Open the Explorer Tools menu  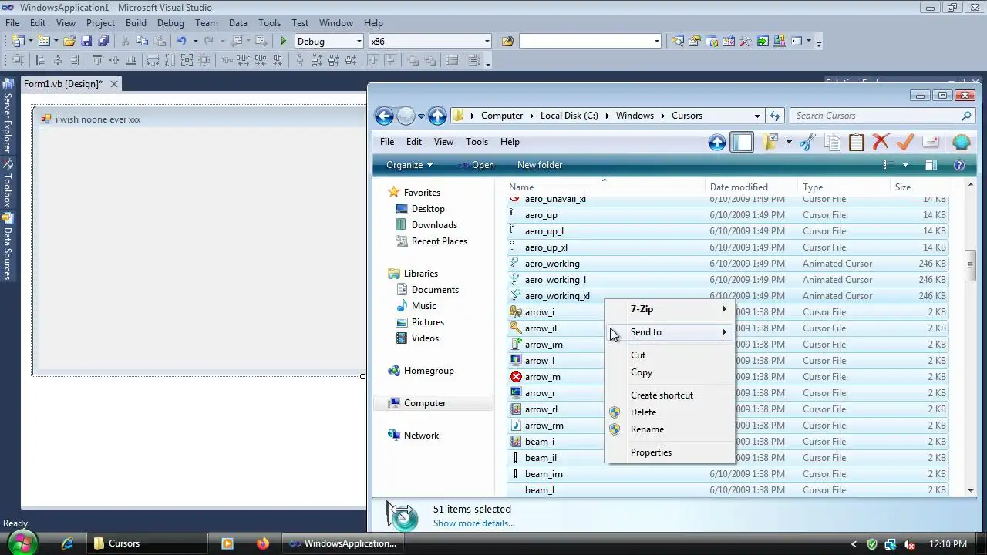coord(477,142)
